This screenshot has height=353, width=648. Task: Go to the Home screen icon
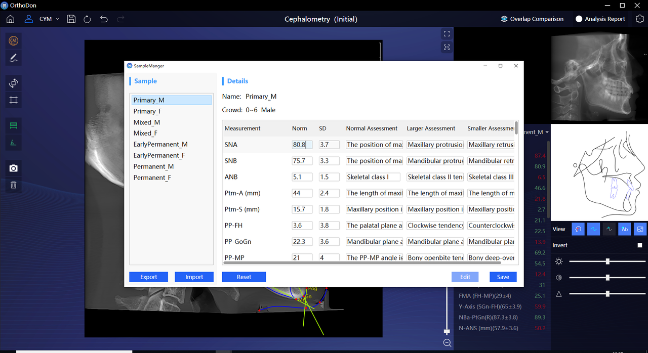pyautogui.click(x=10, y=19)
